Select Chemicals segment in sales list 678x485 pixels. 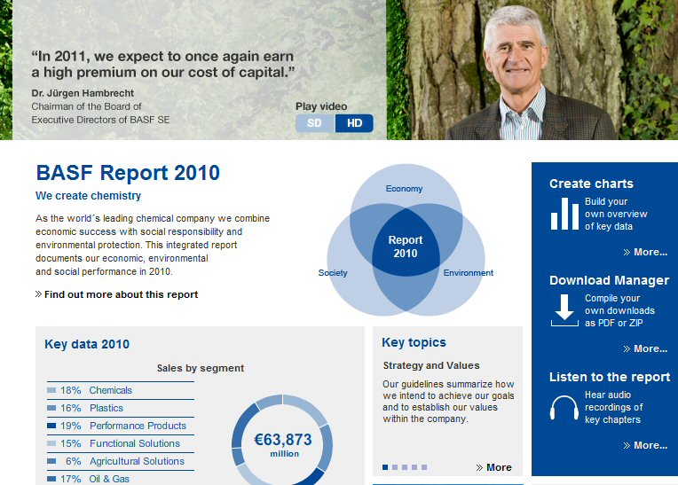(x=110, y=390)
